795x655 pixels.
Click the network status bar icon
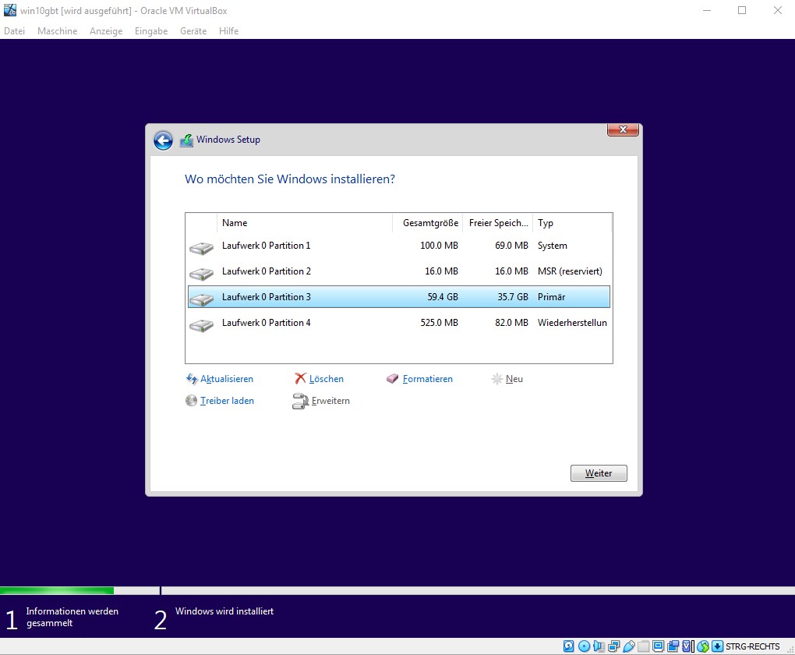click(613, 646)
